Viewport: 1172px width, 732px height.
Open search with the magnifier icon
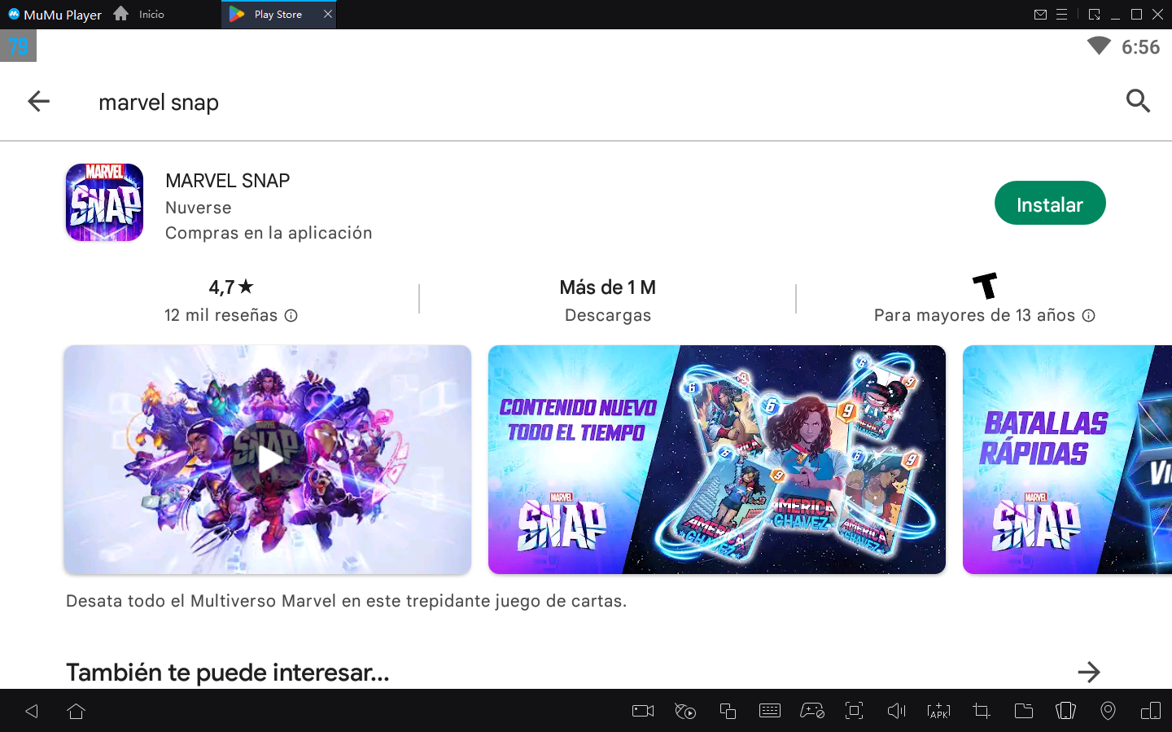[1138, 101]
